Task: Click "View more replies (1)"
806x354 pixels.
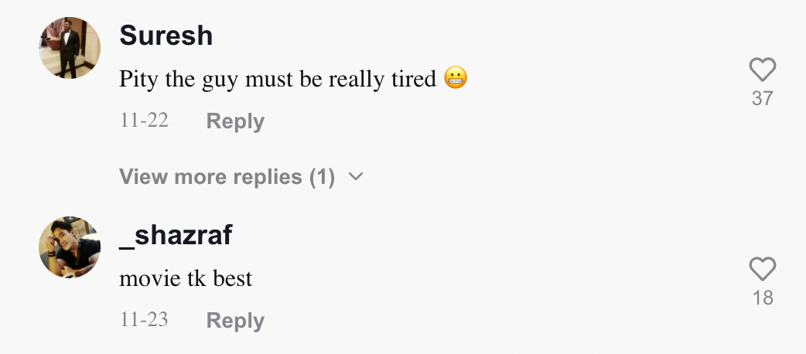Action: coord(227,177)
